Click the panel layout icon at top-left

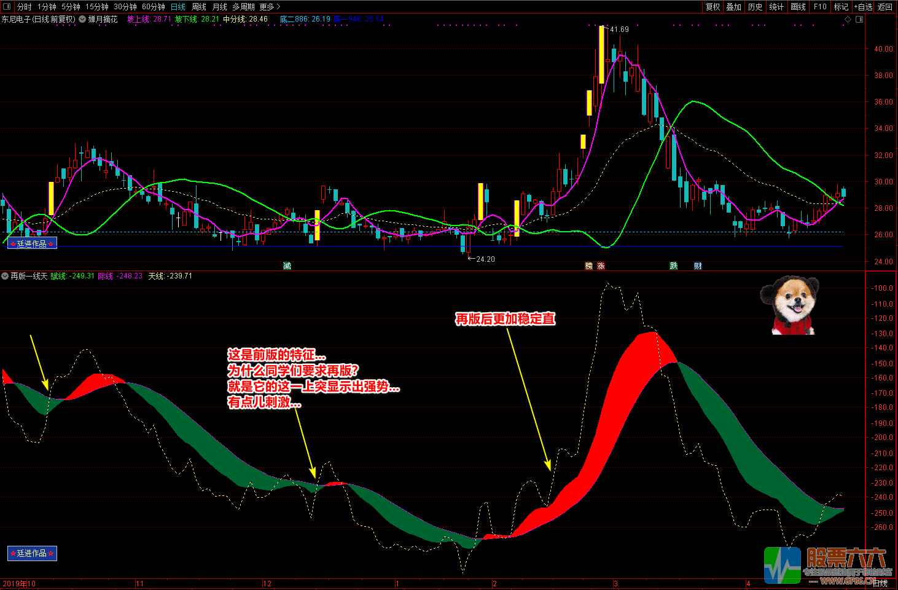tap(7, 7)
